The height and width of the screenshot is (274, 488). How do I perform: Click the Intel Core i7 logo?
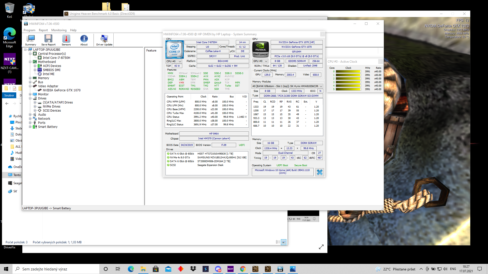[175, 49]
